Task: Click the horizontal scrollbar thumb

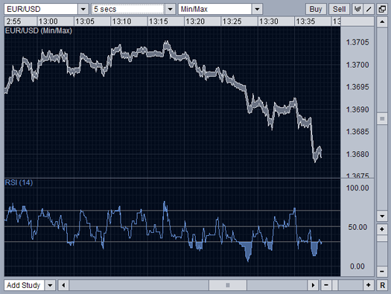Action: tap(228, 285)
